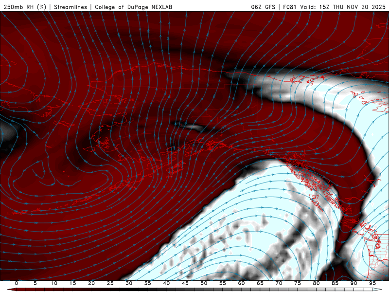Viewport: 389px width, 292px height.
Task: Click the '95' label on the color scale
Action: pyautogui.click(x=372, y=283)
